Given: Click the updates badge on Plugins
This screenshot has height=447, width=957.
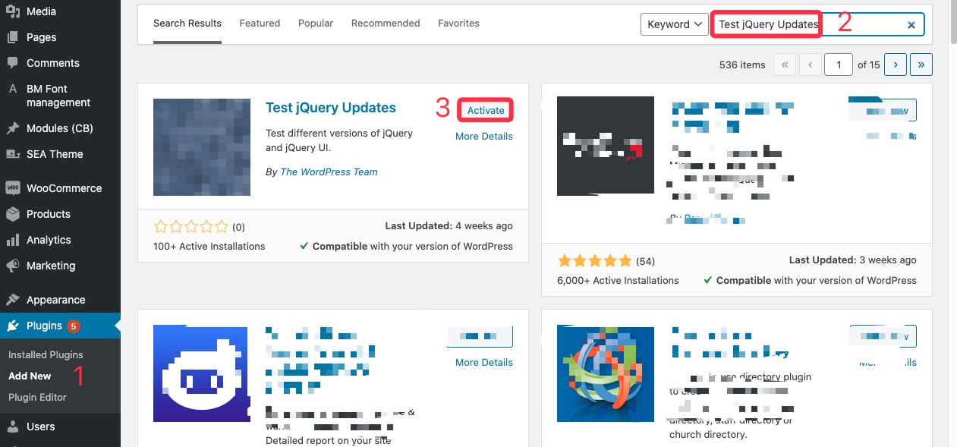Looking at the screenshot, I should (x=74, y=326).
